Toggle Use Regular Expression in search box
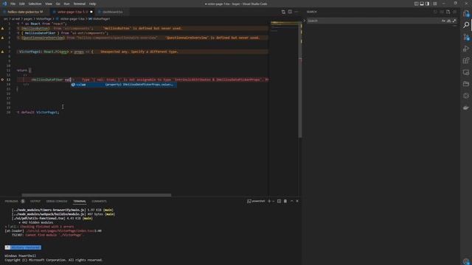The height and width of the screenshot is (265, 472). [454, 21]
